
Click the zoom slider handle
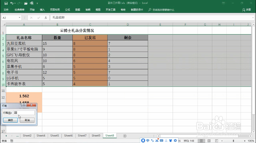[x=234, y=141]
